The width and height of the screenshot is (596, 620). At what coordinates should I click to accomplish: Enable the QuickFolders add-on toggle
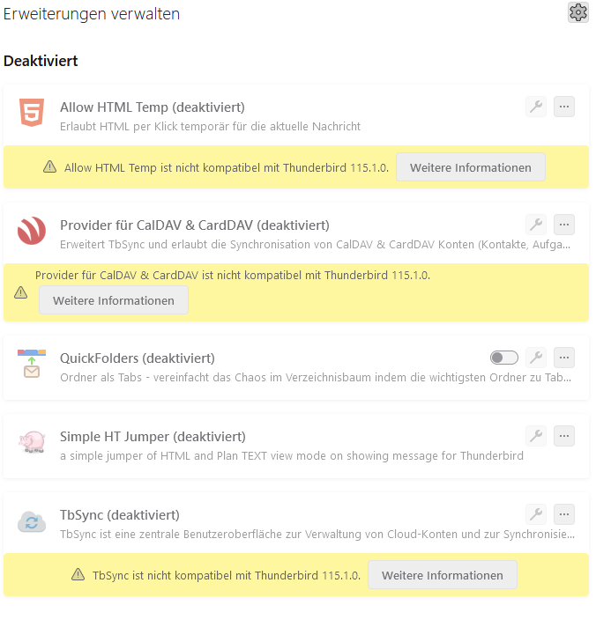tap(503, 358)
